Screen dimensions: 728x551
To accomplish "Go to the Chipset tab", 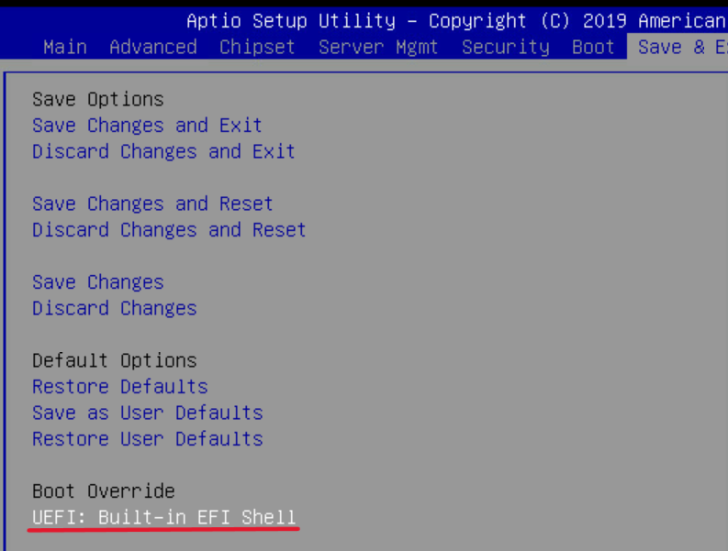I will [x=257, y=47].
